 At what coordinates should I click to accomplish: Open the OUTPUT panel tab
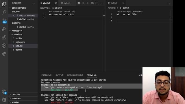(59, 75)
